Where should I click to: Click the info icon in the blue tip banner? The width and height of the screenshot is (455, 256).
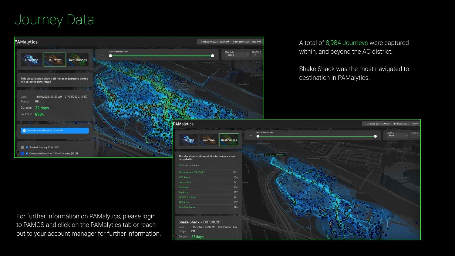(x=24, y=130)
